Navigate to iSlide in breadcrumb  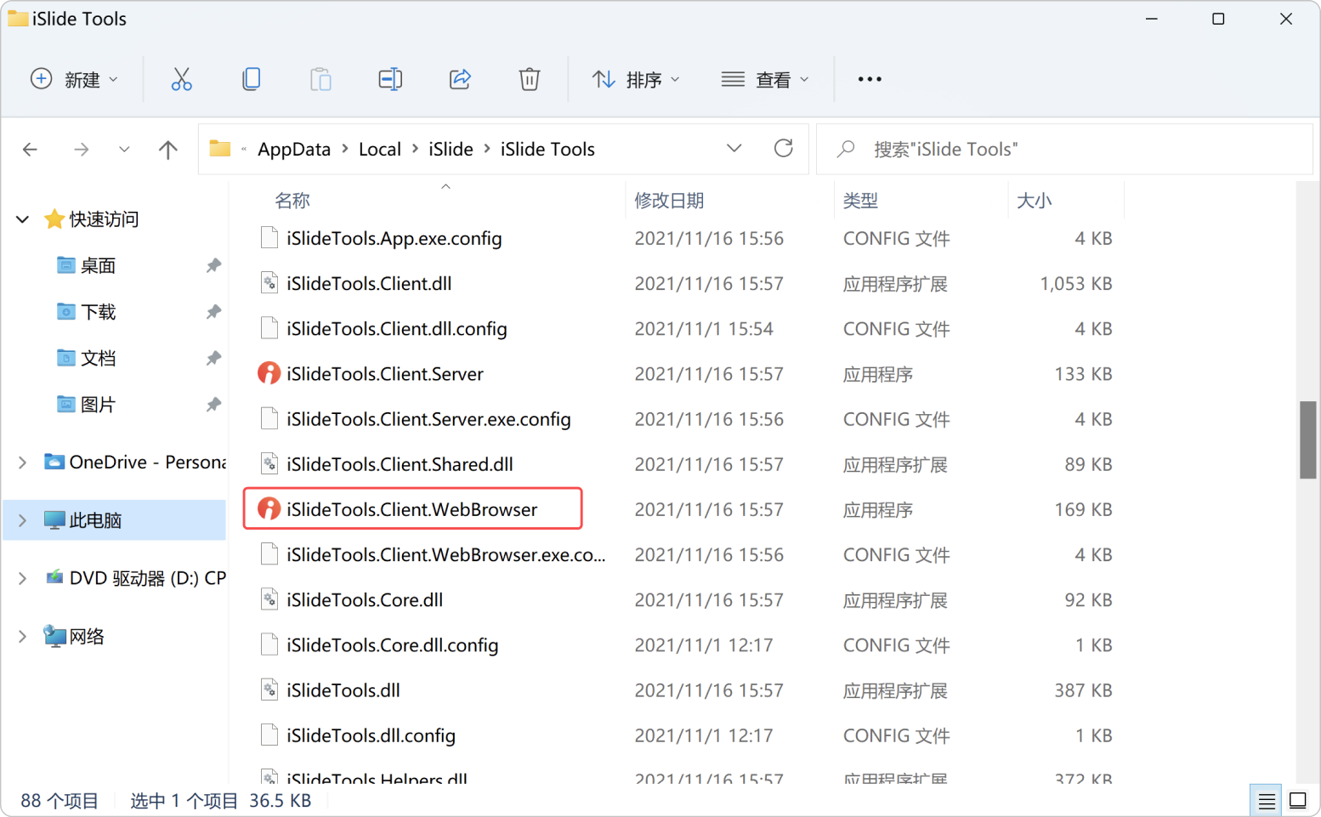pos(451,150)
